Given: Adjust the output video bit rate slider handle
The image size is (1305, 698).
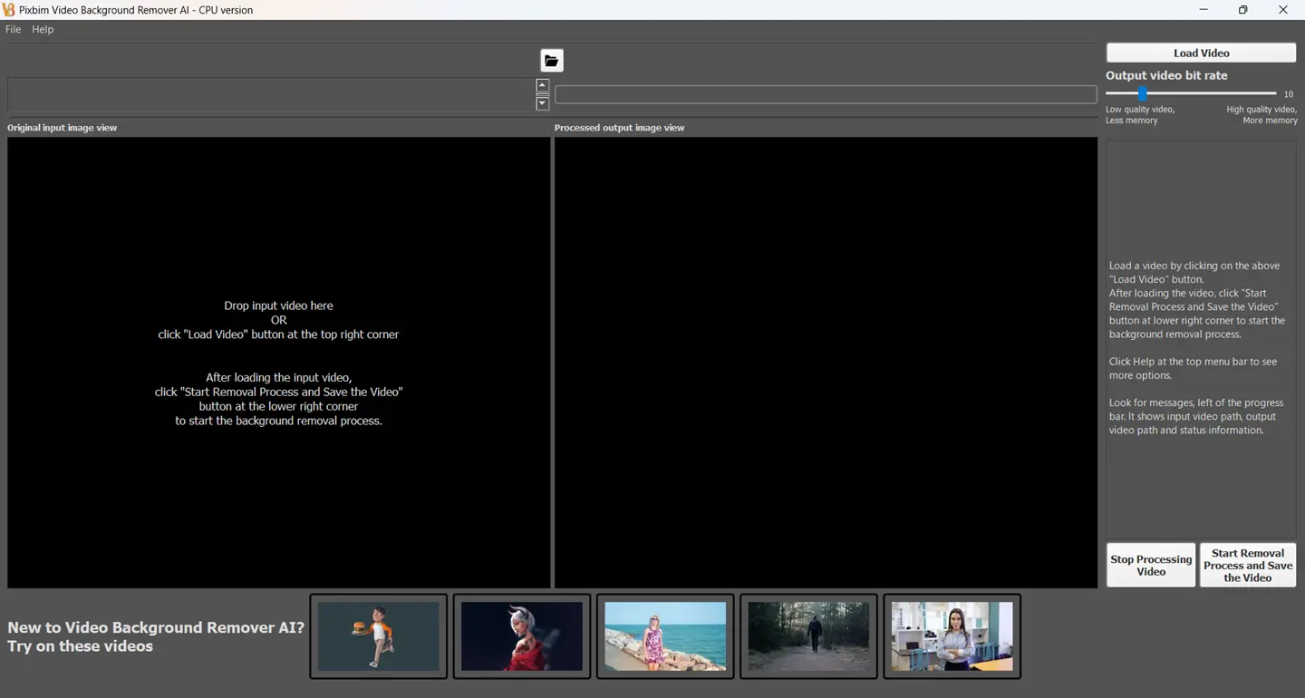Looking at the screenshot, I should (x=1143, y=93).
